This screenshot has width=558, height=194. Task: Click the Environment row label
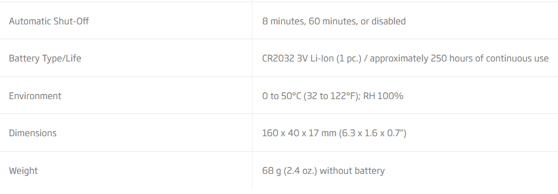pos(35,96)
